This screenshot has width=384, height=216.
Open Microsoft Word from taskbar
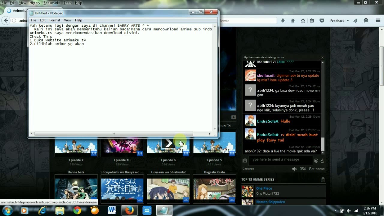(112, 211)
